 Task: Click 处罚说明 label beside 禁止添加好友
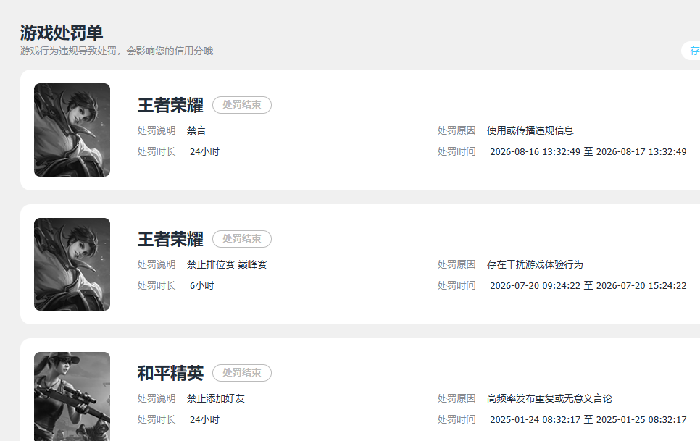coord(157,399)
